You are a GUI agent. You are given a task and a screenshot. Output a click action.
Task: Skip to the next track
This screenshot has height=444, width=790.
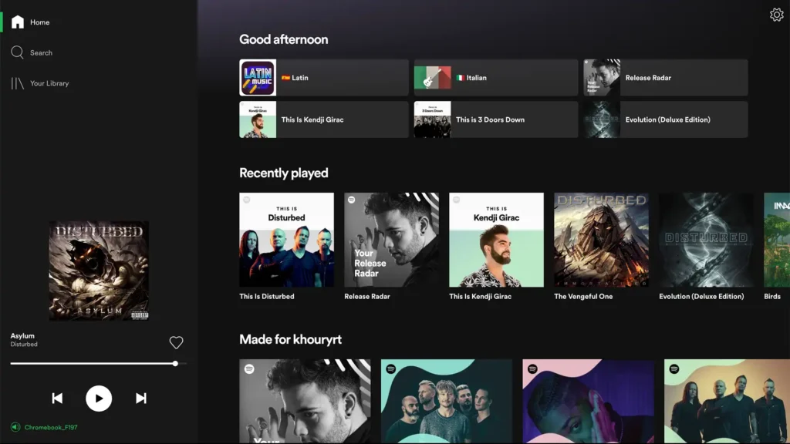pyautogui.click(x=141, y=399)
